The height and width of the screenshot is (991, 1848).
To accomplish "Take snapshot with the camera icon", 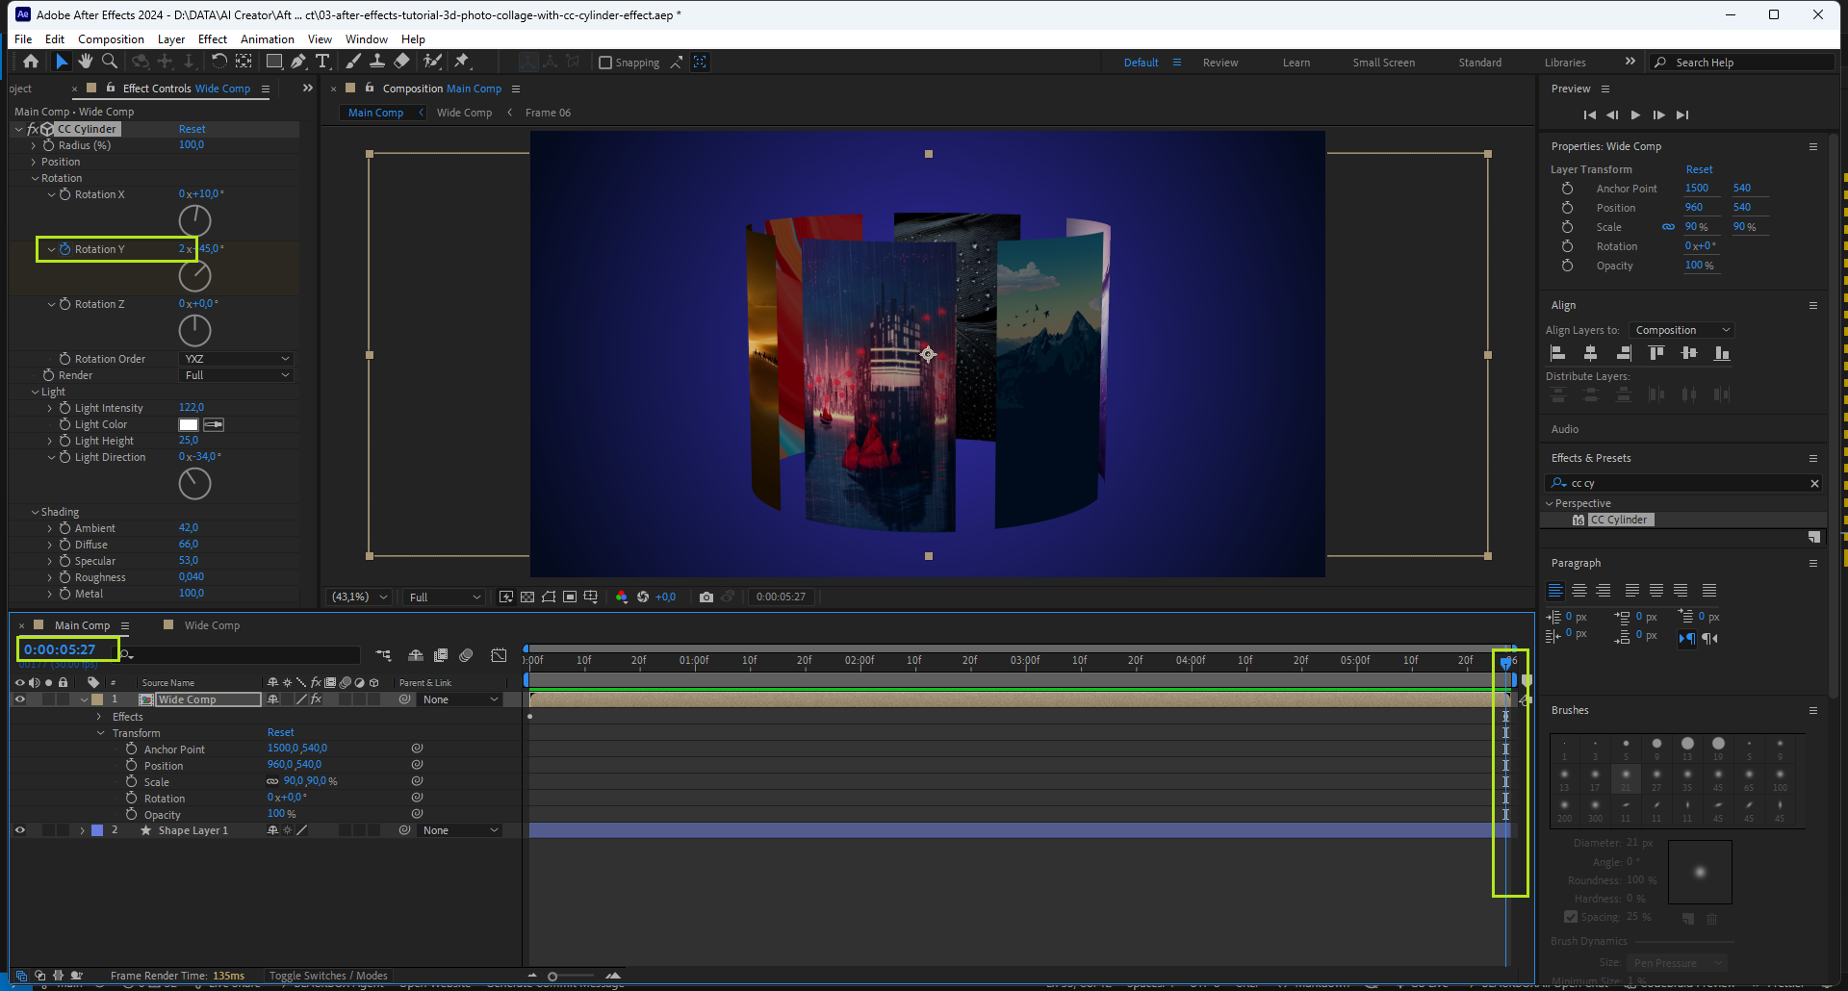I will tap(706, 597).
